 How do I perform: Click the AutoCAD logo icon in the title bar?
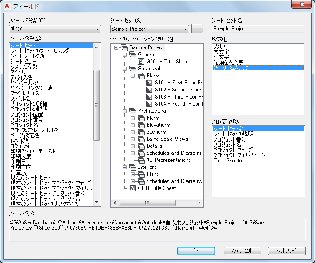click(x=7, y=6)
